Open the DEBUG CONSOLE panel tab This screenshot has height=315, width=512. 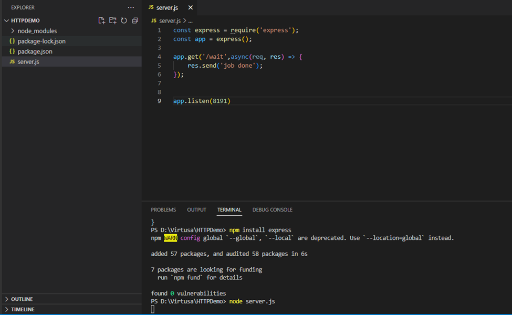click(x=273, y=209)
